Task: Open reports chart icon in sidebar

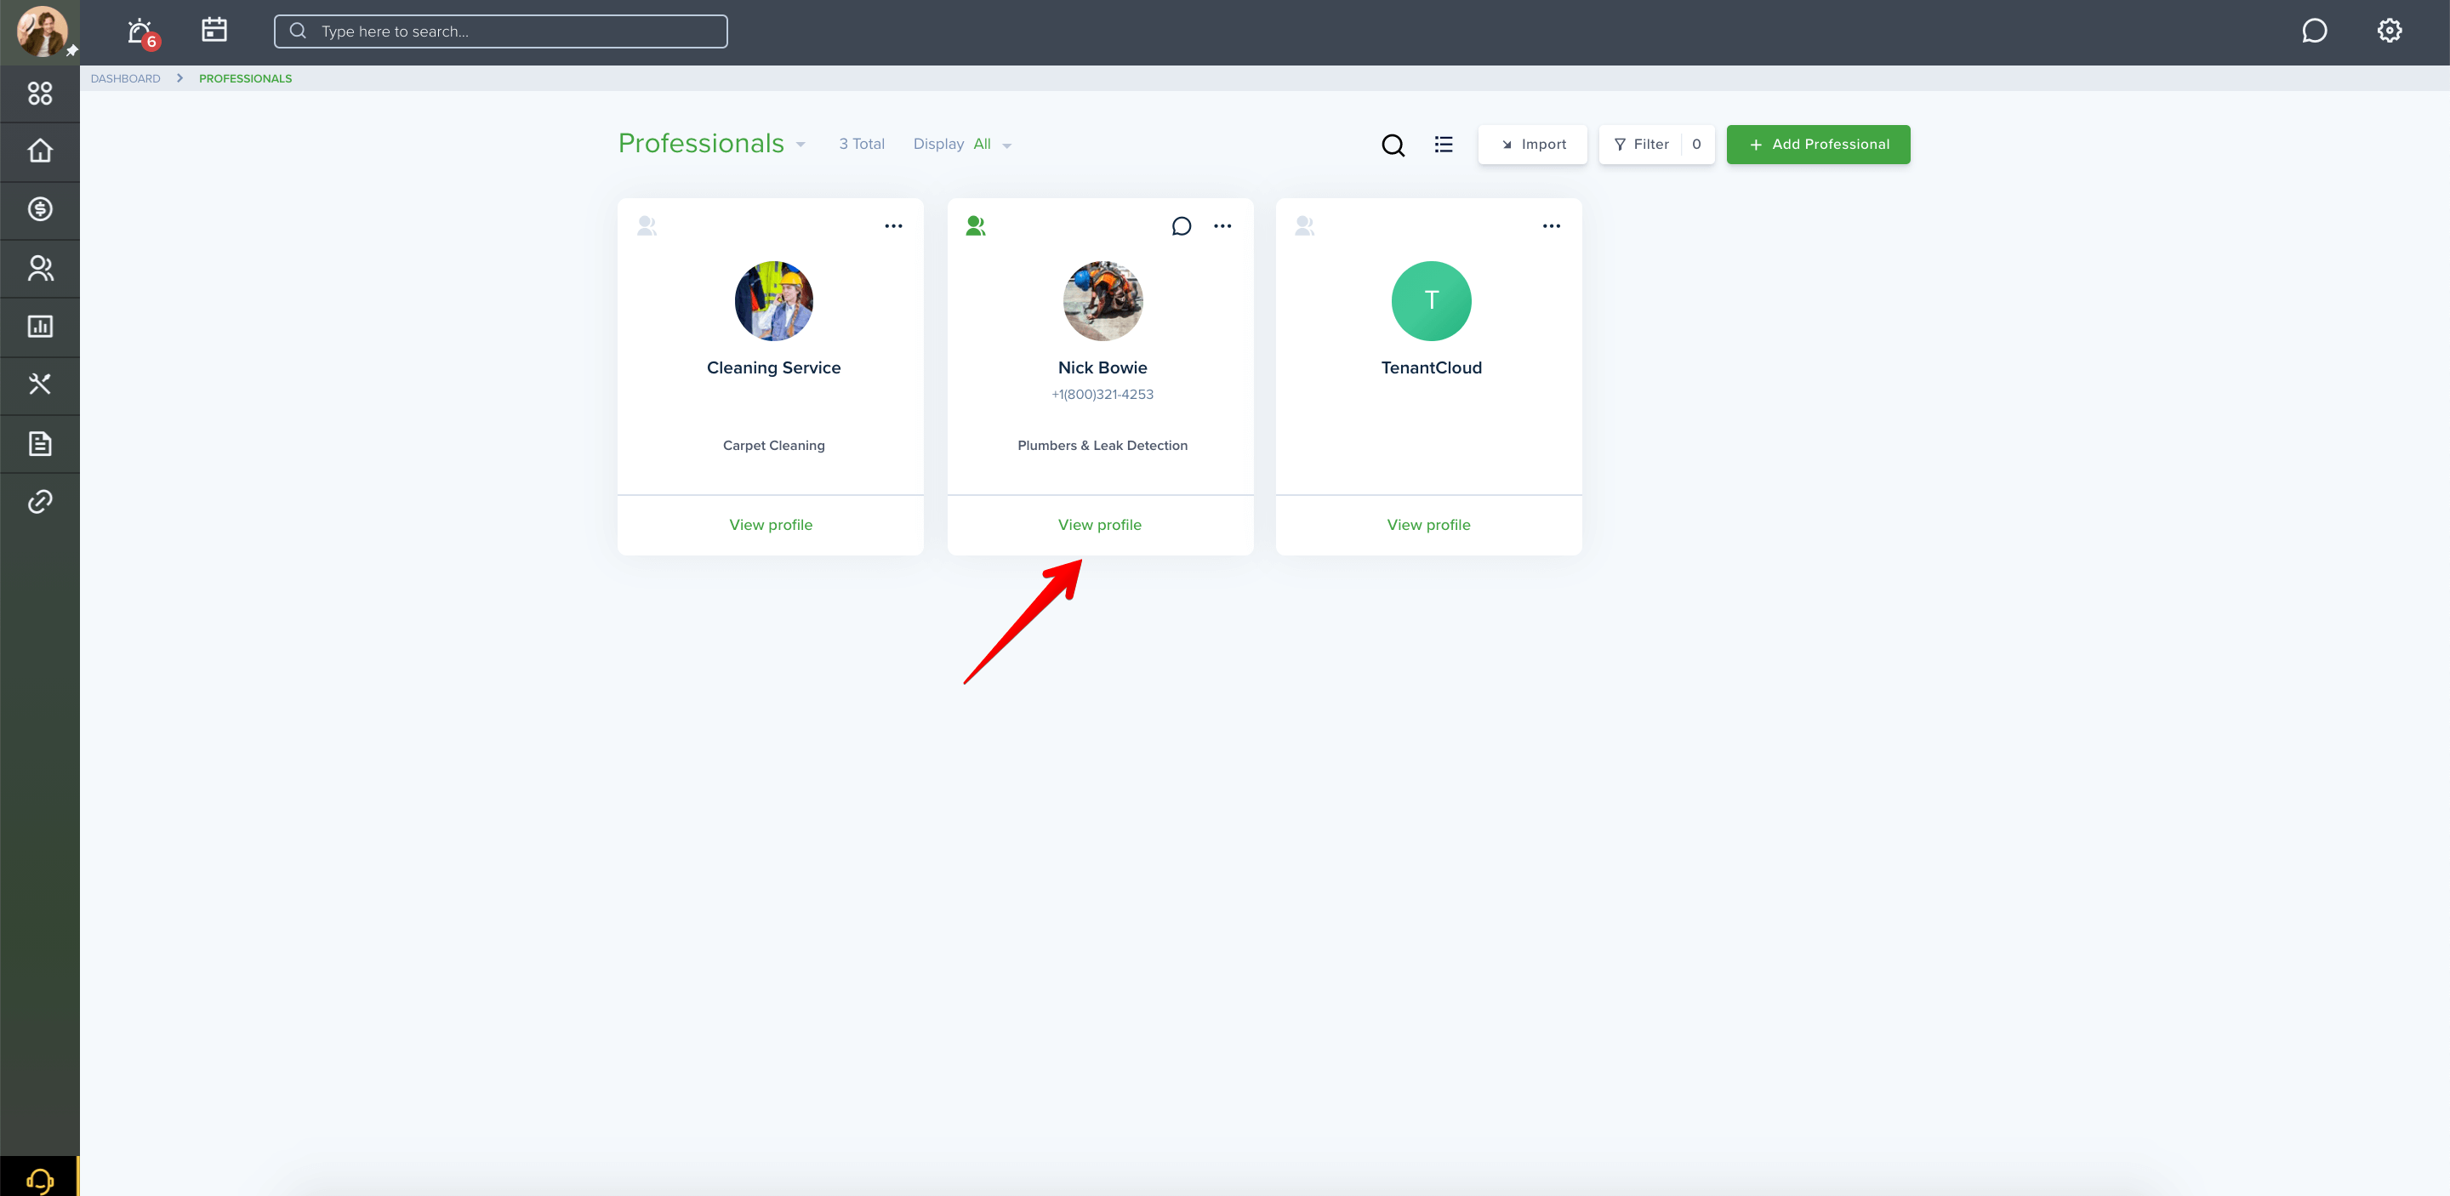Action: point(40,326)
